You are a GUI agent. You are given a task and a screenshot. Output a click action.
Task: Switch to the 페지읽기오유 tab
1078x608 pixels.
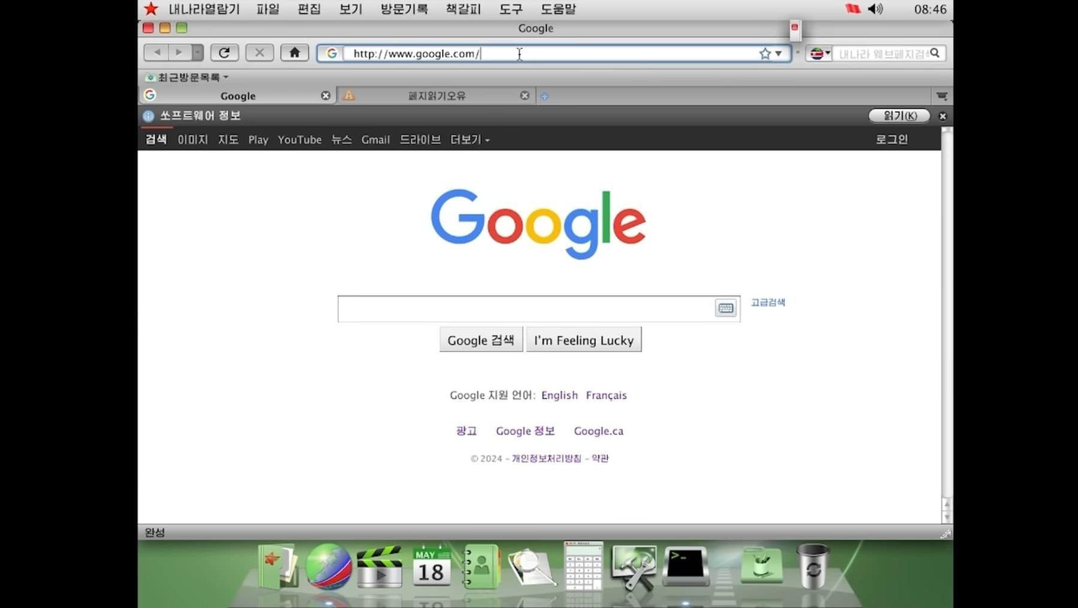(x=436, y=96)
